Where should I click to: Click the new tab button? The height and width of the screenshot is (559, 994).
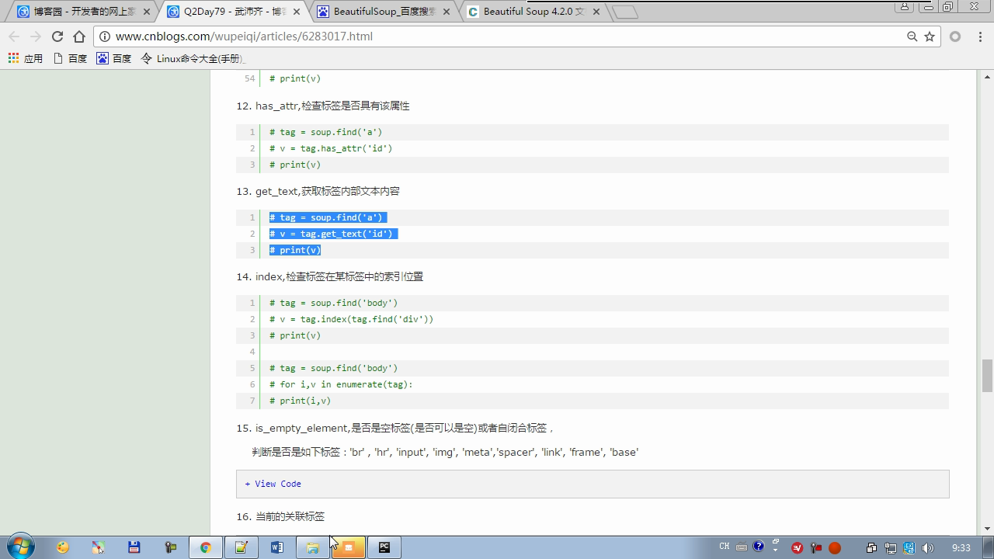pyautogui.click(x=624, y=12)
